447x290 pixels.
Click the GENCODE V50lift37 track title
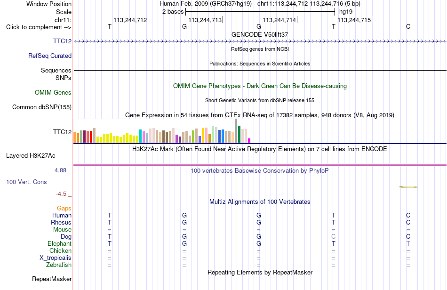(x=260, y=34)
